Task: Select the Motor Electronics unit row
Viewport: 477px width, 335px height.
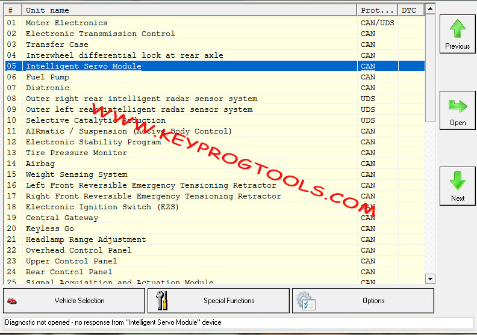Action: coord(66,23)
